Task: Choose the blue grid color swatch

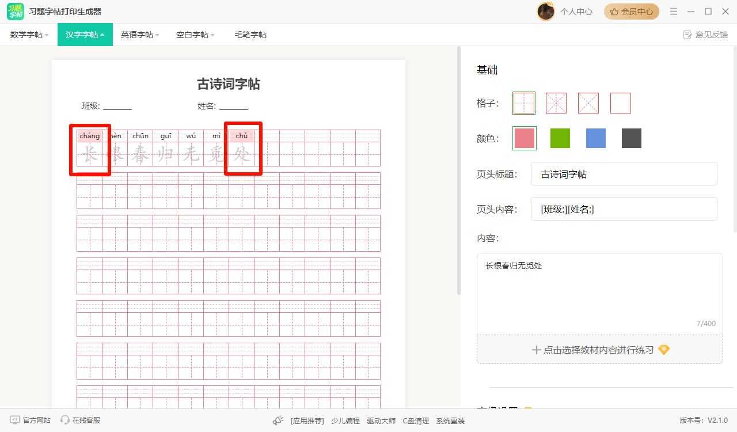Action: point(596,138)
